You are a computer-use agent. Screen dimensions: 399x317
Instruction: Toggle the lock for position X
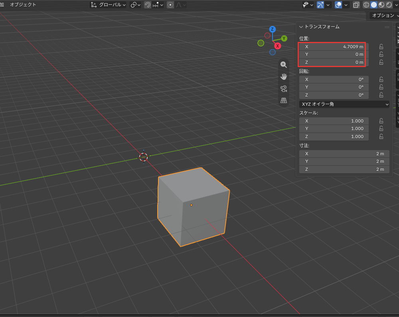coord(381,47)
